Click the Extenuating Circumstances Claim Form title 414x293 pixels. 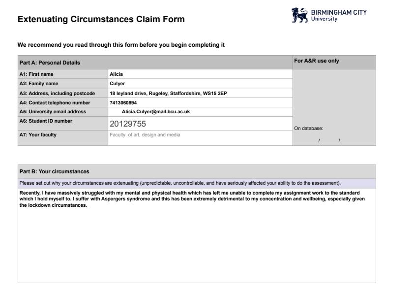(101, 20)
